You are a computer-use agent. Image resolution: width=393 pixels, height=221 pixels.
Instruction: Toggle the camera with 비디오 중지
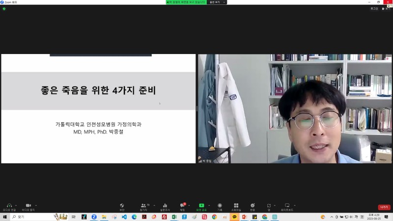coord(28,206)
